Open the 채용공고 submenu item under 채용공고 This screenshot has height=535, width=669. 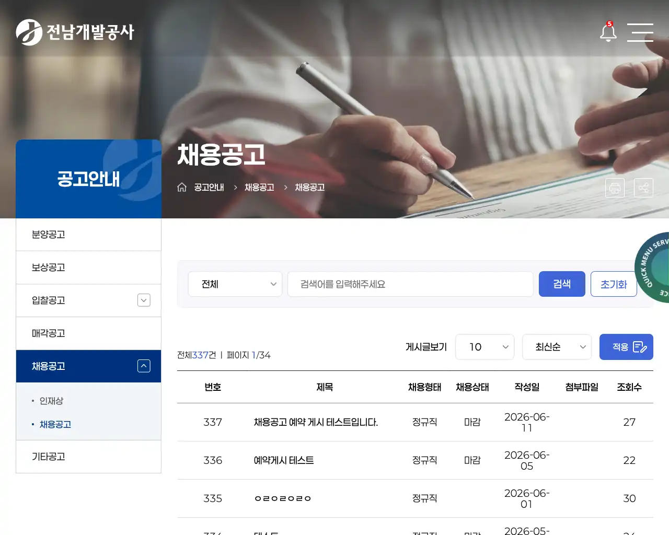(x=55, y=424)
